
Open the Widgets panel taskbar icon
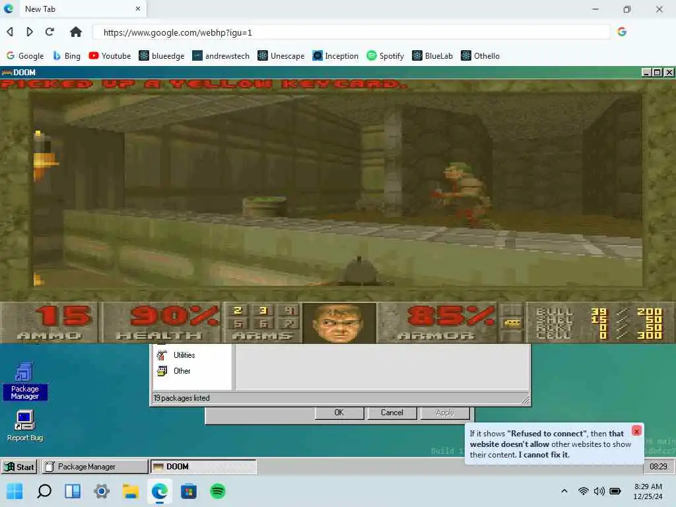73,491
